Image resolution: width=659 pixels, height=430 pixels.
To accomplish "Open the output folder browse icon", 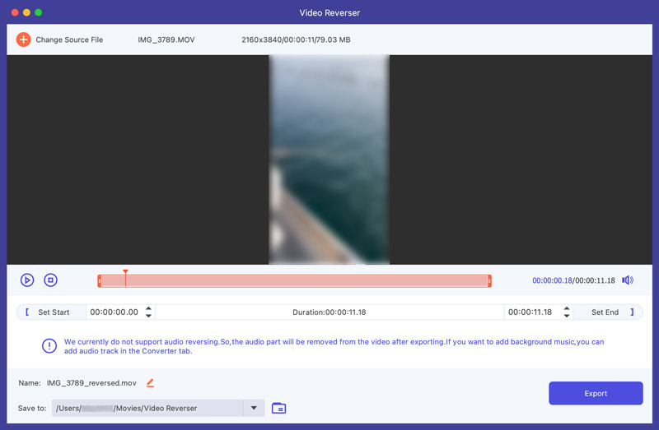I will pyautogui.click(x=278, y=408).
